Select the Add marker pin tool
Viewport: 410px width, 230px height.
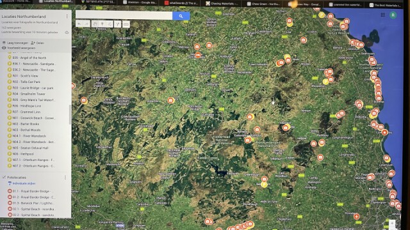pyautogui.click(x=102, y=24)
